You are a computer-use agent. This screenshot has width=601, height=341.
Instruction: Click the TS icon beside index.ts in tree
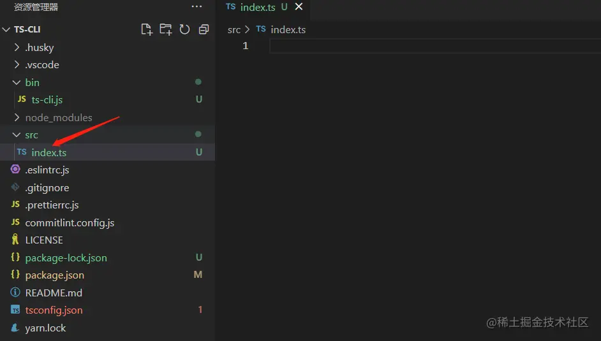(x=22, y=152)
